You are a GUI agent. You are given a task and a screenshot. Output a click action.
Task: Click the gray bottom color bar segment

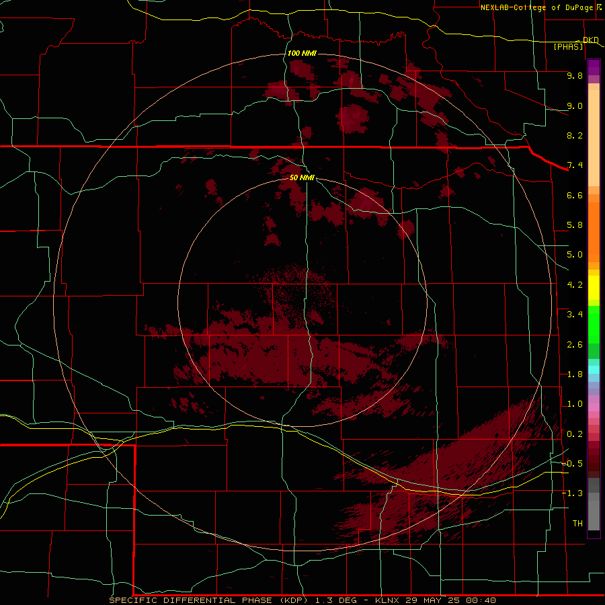click(594, 515)
